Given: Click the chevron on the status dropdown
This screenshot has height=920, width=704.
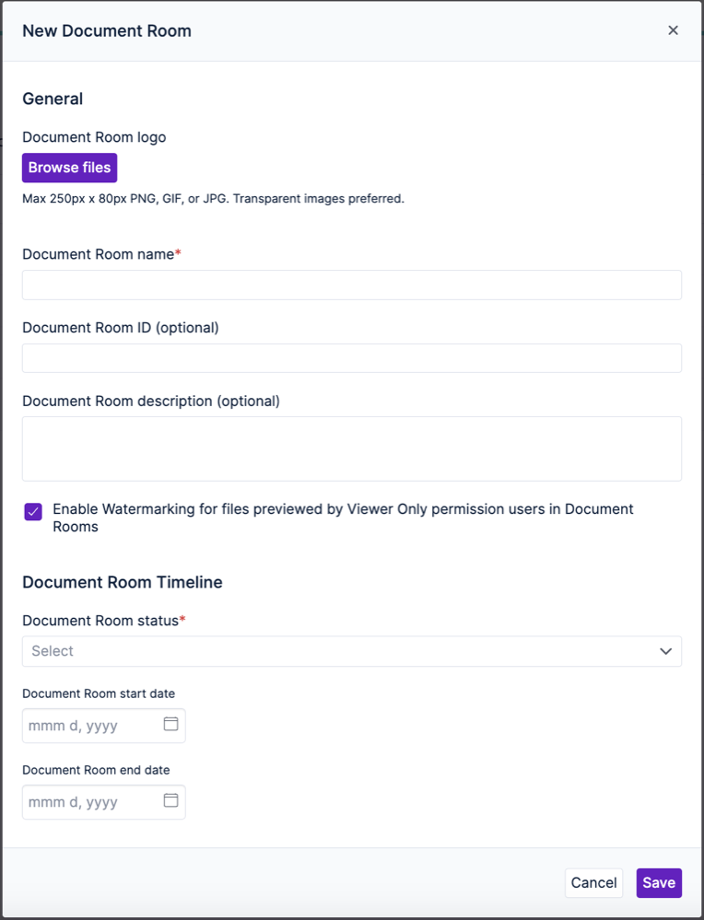Looking at the screenshot, I should pyautogui.click(x=665, y=651).
